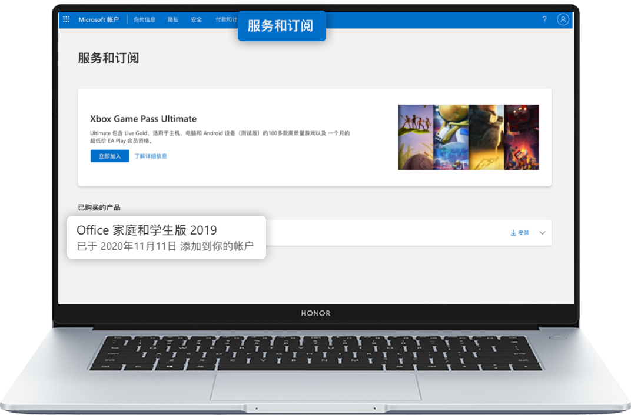Select the 已购买的产品 heading
This screenshot has width=631, height=415.
(x=99, y=207)
